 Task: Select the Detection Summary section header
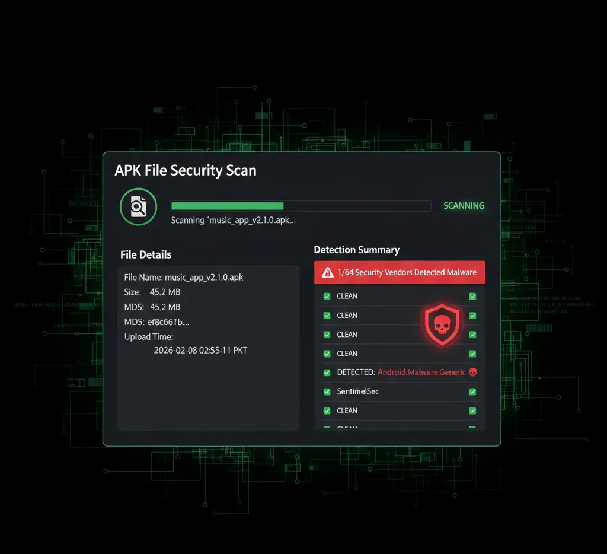357,250
